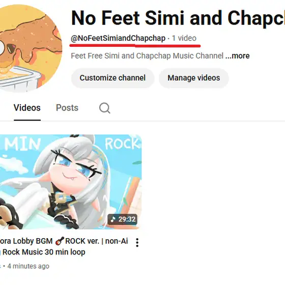Click the channel avatar picture
The height and width of the screenshot is (285, 285).
[x=27, y=48]
